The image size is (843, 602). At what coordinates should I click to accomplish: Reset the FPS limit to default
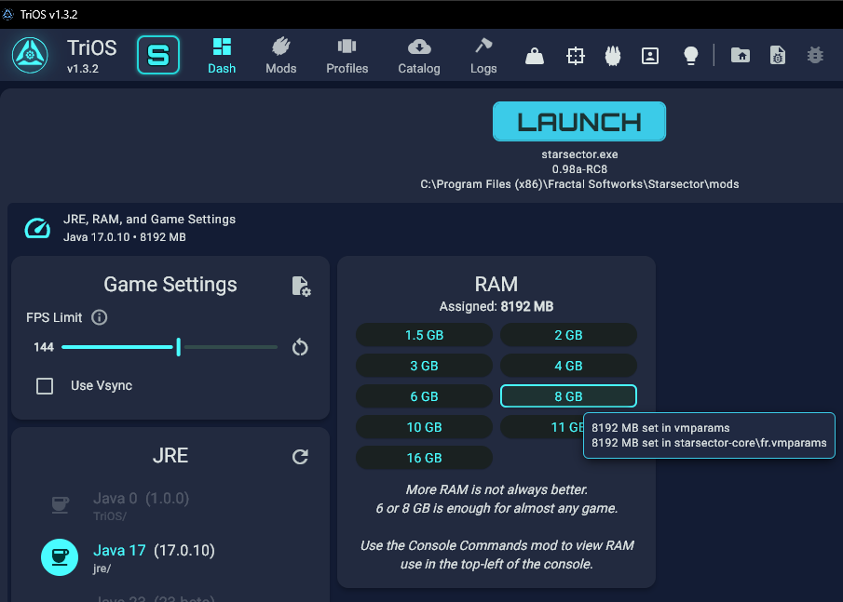click(300, 347)
